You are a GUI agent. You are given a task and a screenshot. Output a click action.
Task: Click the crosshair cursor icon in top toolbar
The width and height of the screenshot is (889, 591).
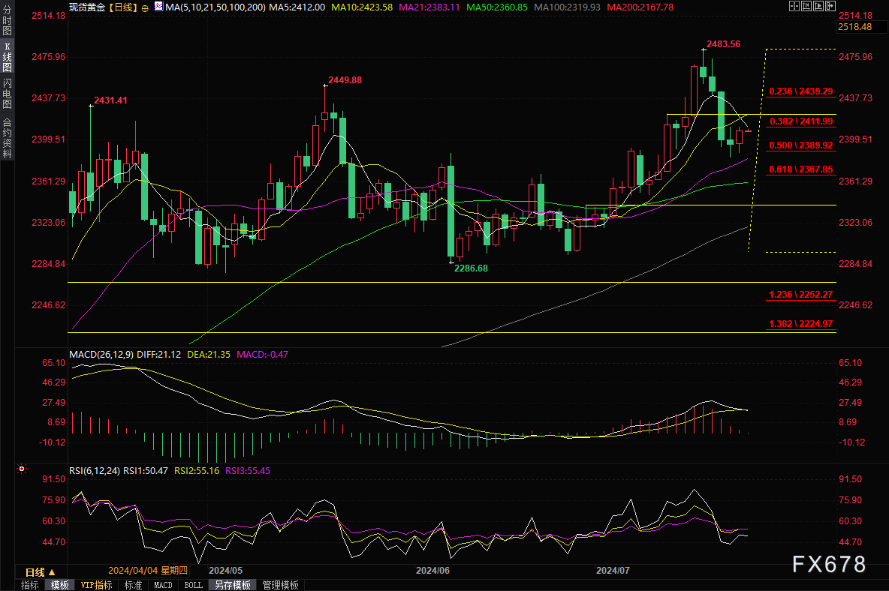(x=795, y=7)
